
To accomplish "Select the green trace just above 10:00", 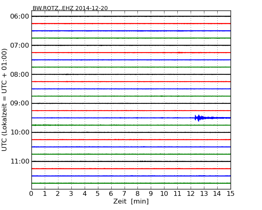I will 131,125.
